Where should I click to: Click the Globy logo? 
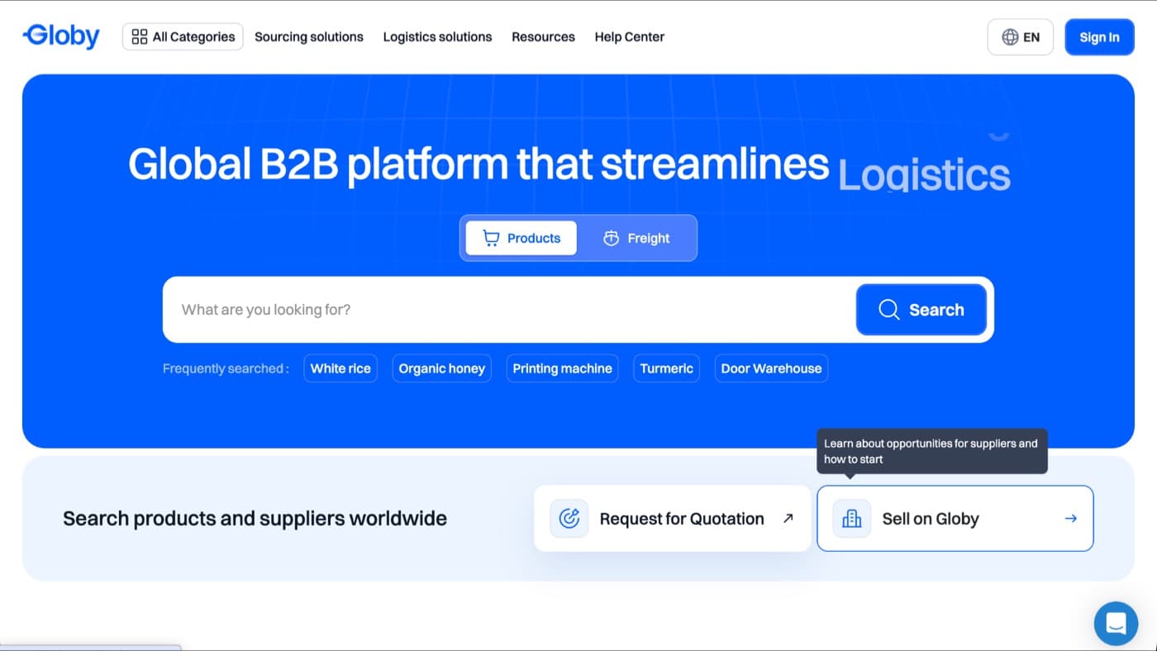tap(62, 36)
